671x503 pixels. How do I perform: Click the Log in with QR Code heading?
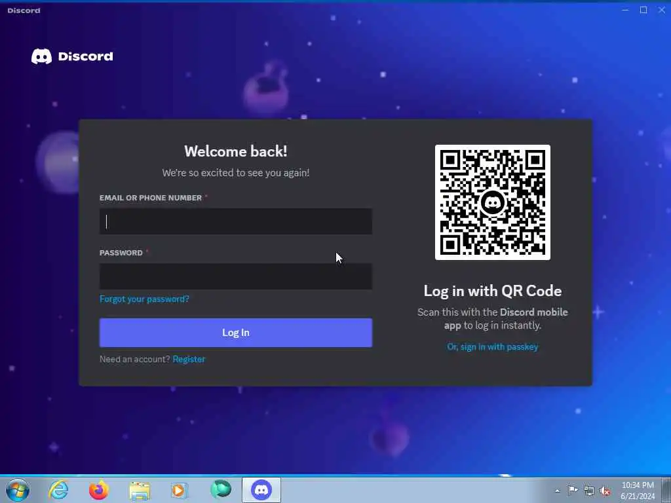tap(493, 291)
